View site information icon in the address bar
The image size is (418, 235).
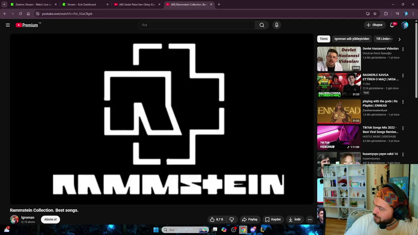38,14
